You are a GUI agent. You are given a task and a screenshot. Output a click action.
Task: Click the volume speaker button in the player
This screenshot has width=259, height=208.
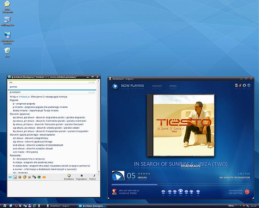(x=198, y=192)
